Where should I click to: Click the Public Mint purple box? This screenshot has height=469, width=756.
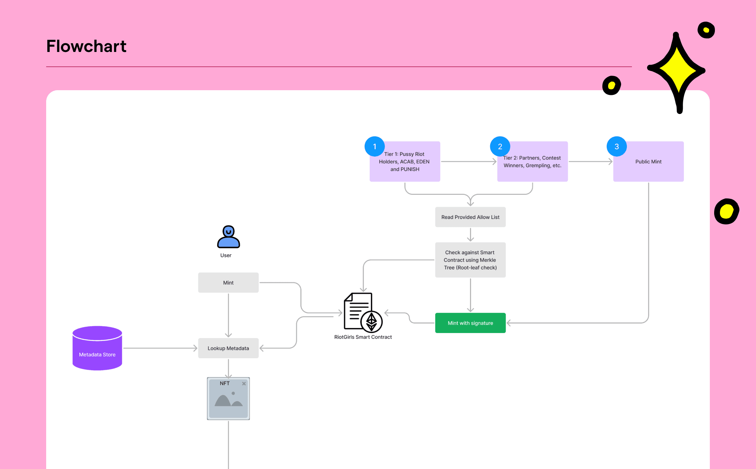[x=648, y=162]
